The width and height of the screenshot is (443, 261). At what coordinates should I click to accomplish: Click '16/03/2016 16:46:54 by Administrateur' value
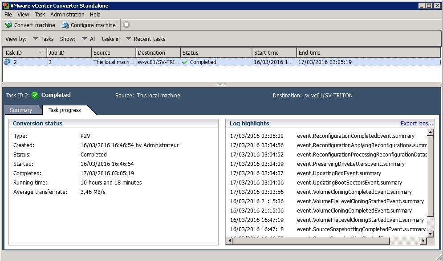(x=130, y=145)
